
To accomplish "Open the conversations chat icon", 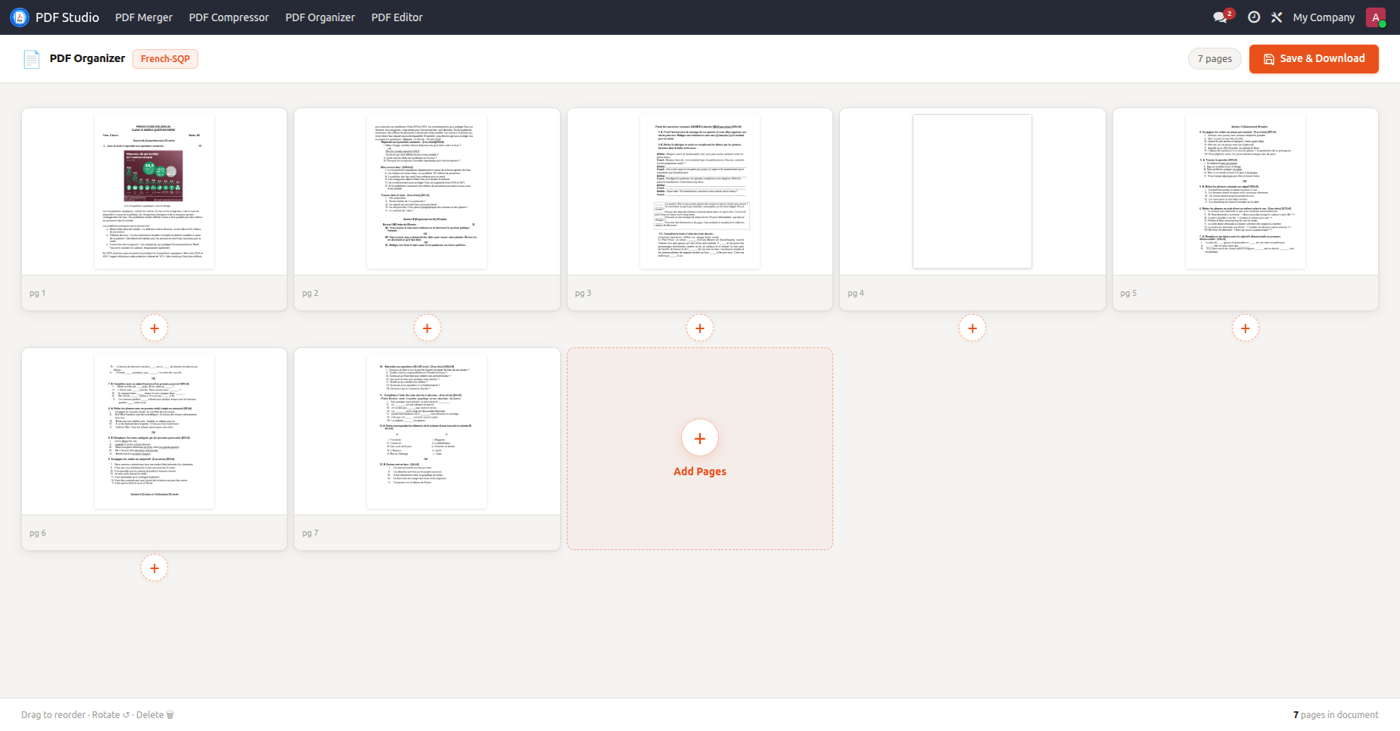I will pos(1220,17).
